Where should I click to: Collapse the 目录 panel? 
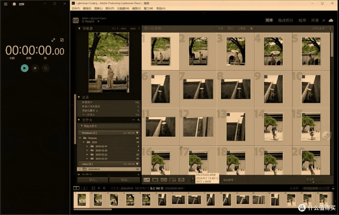click(79, 97)
